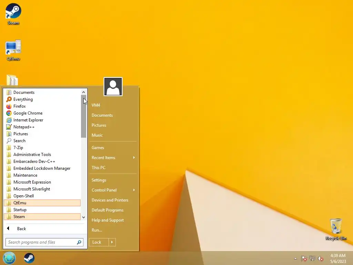
Task: Open Settings from start menu
Action: [113, 180]
